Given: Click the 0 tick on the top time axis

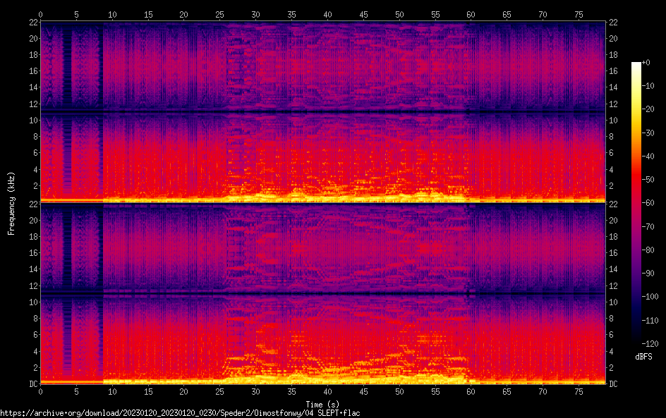Looking at the screenshot, I should click(x=40, y=14).
